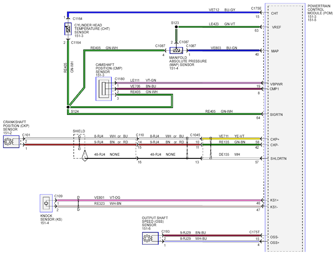Select the C1045 connector label
This screenshot has width=336, height=255.
pyautogui.click(x=195, y=135)
